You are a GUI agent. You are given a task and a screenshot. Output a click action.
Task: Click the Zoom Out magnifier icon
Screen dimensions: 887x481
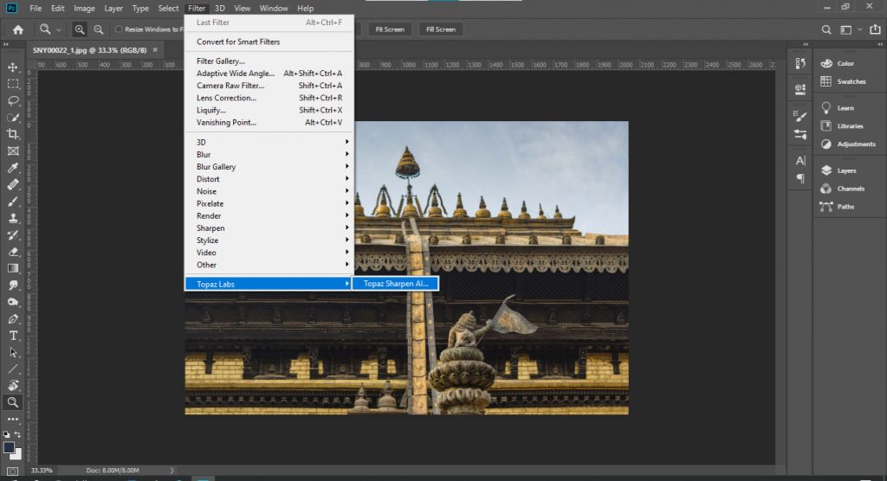tap(99, 29)
